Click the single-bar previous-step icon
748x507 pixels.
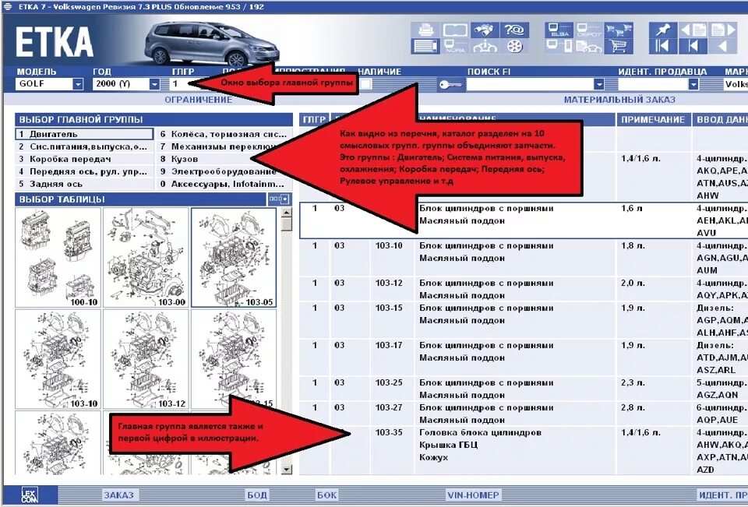click(x=693, y=46)
